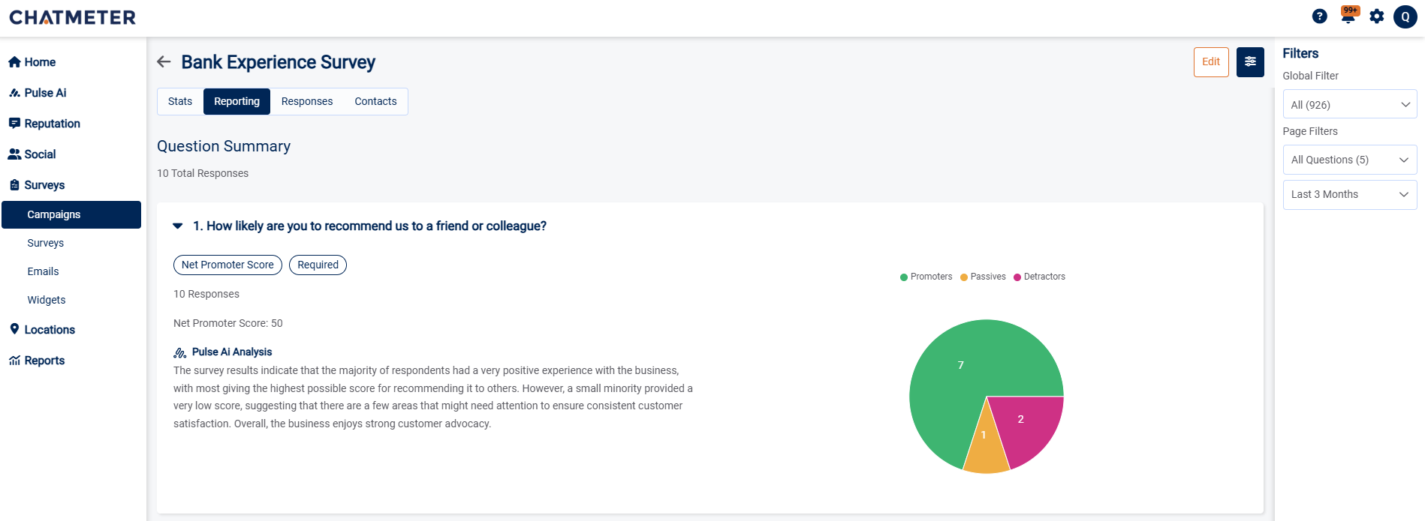Click the Locations pin icon
The width and height of the screenshot is (1425, 521).
coord(14,329)
